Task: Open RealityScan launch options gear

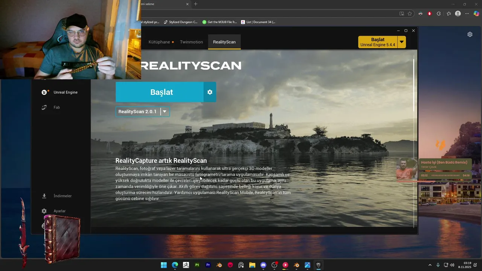Action: [x=210, y=92]
